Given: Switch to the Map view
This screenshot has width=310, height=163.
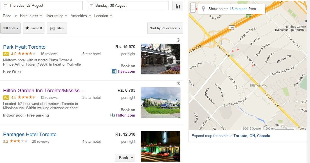Looking at the screenshot, I should [x=57, y=28].
